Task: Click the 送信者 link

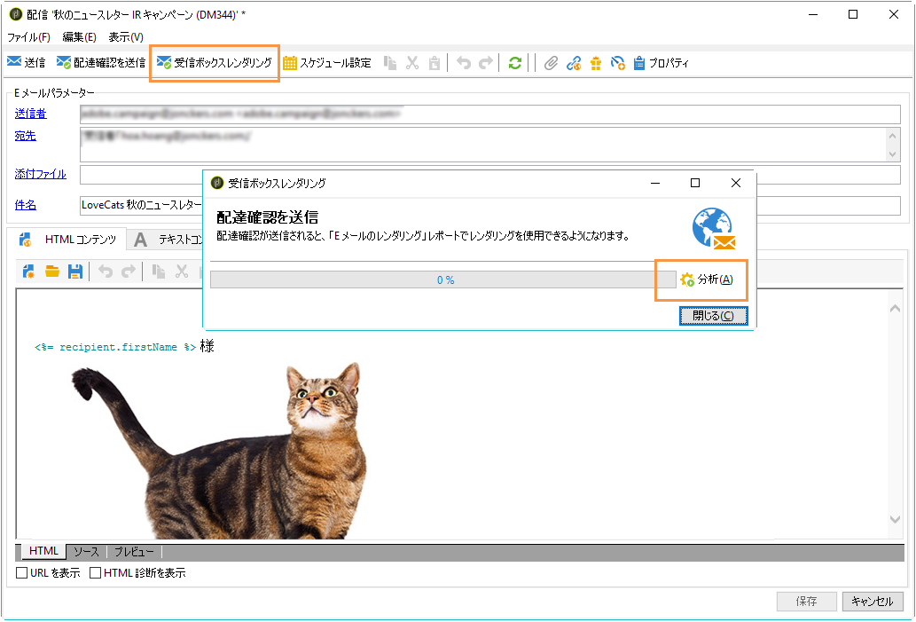Action: [x=30, y=114]
